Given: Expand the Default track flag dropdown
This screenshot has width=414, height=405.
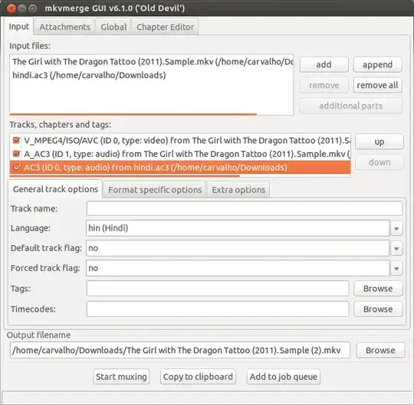Looking at the screenshot, I should pyautogui.click(x=396, y=248).
